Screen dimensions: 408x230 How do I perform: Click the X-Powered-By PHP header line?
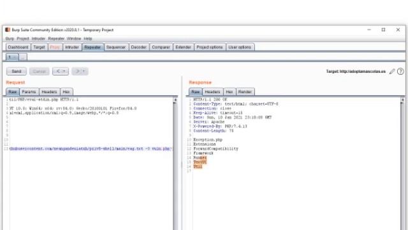220,126
